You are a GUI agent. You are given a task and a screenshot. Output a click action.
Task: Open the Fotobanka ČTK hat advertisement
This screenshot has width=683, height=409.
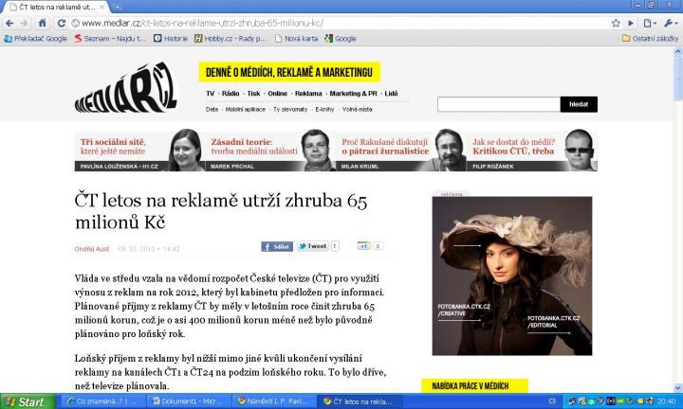(x=512, y=276)
